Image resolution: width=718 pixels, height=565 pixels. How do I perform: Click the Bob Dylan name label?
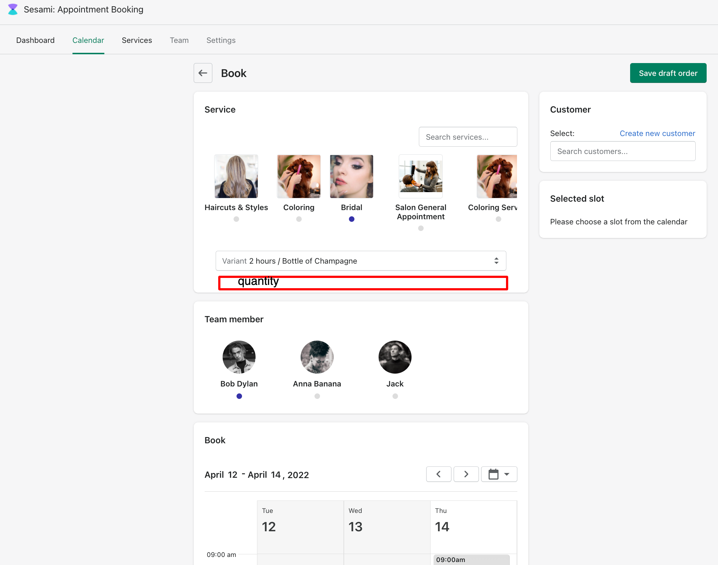pos(239,384)
